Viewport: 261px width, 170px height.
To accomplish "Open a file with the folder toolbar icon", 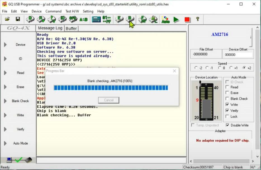I will pos(7,19).
